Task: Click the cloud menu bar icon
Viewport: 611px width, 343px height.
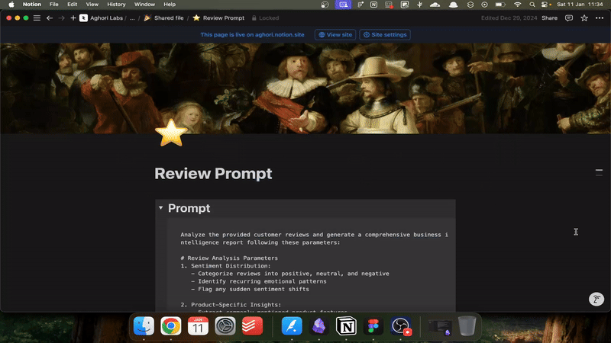Action: (x=435, y=5)
